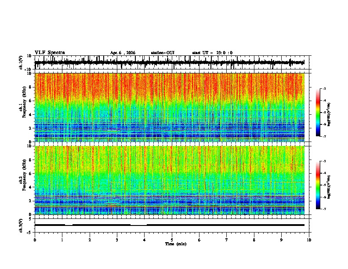Click the "4" kHz tick of ch.2 spectrogram
Screen dimensions: 348x269
[30, 188]
